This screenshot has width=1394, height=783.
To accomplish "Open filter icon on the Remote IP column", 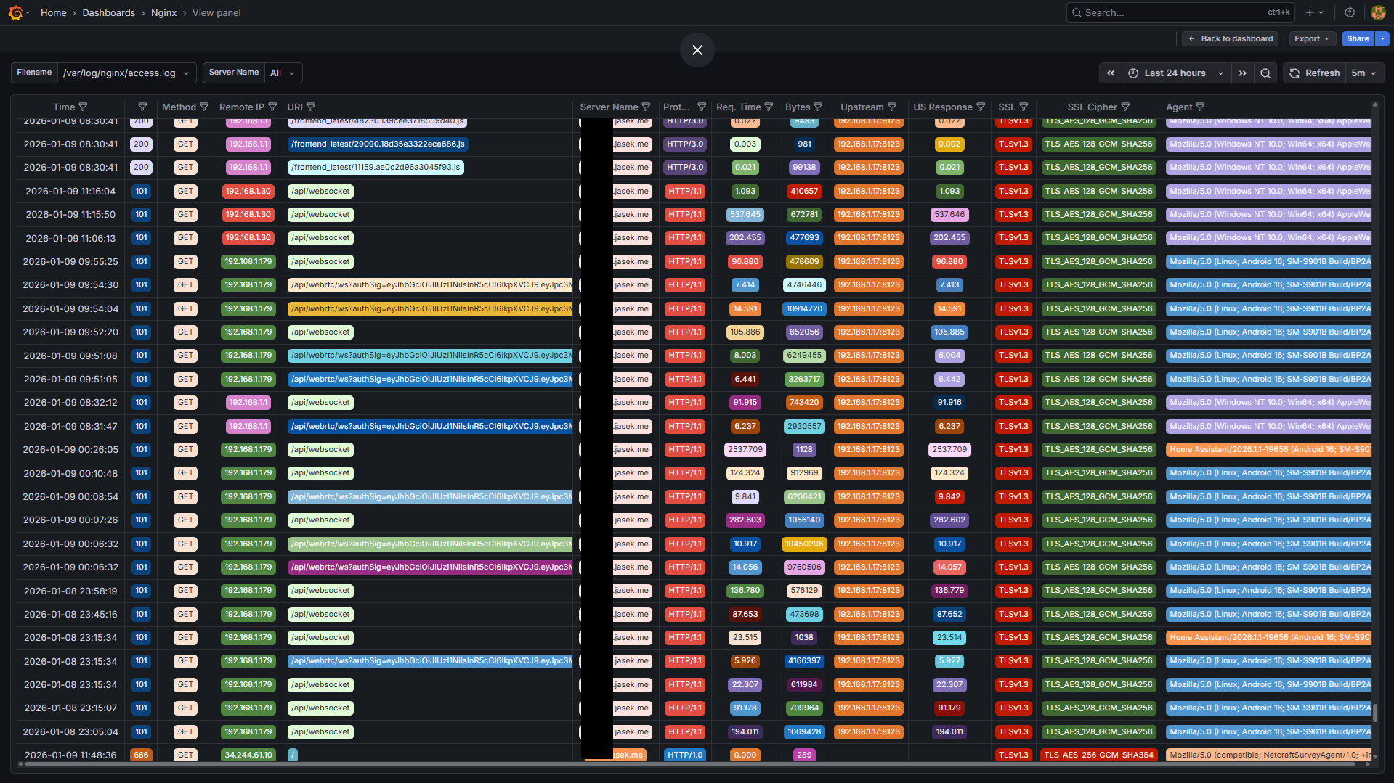I will point(272,107).
